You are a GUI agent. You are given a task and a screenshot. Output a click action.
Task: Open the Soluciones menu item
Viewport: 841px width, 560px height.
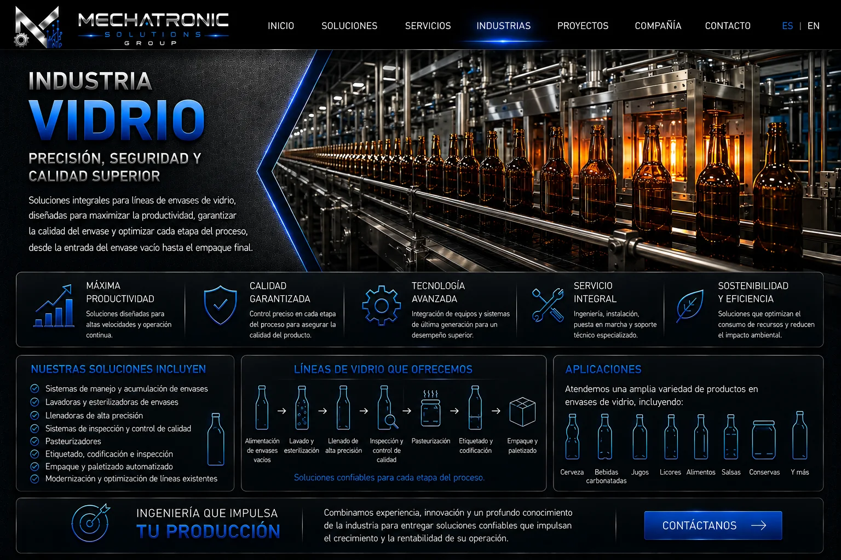pos(349,26)
